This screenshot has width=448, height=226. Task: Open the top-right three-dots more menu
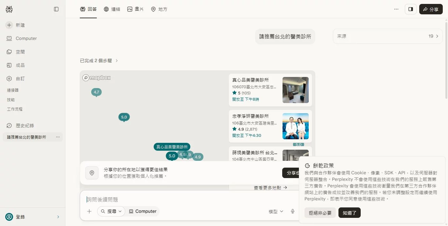[x=396, y=9]
